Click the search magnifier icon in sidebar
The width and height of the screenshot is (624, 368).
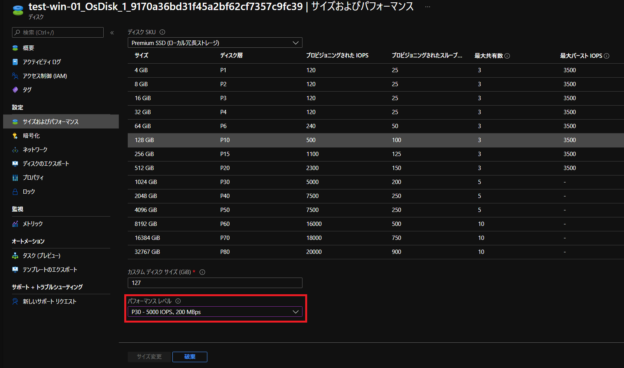(x=17, y=33)
